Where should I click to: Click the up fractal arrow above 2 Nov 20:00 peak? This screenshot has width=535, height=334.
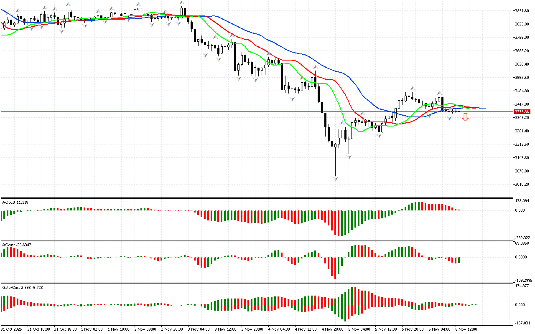(182, 3)
